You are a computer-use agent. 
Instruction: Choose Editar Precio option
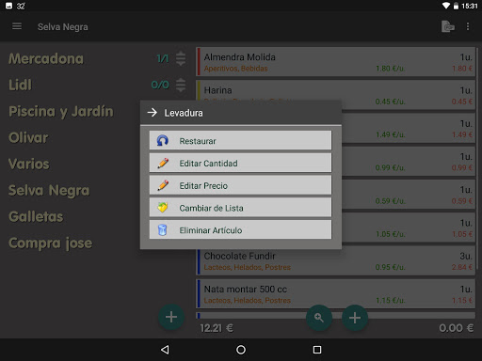[240, 185]
